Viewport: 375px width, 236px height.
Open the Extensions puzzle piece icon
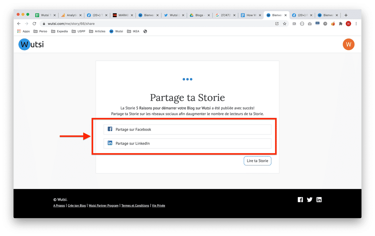(x=341, y=24)
